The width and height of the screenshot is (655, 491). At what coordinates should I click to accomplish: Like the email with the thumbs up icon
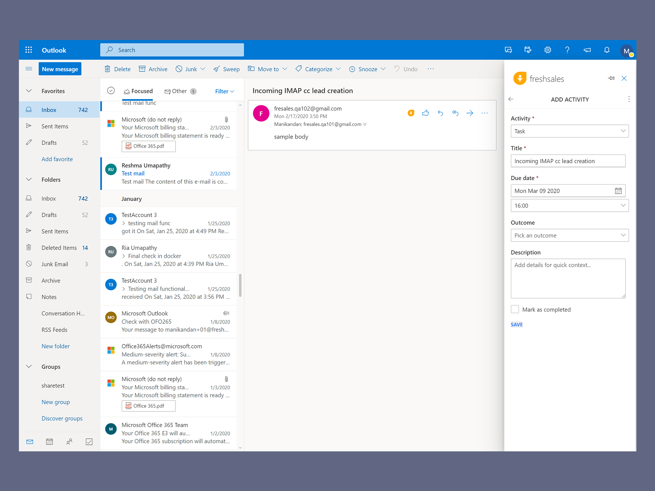425,113
